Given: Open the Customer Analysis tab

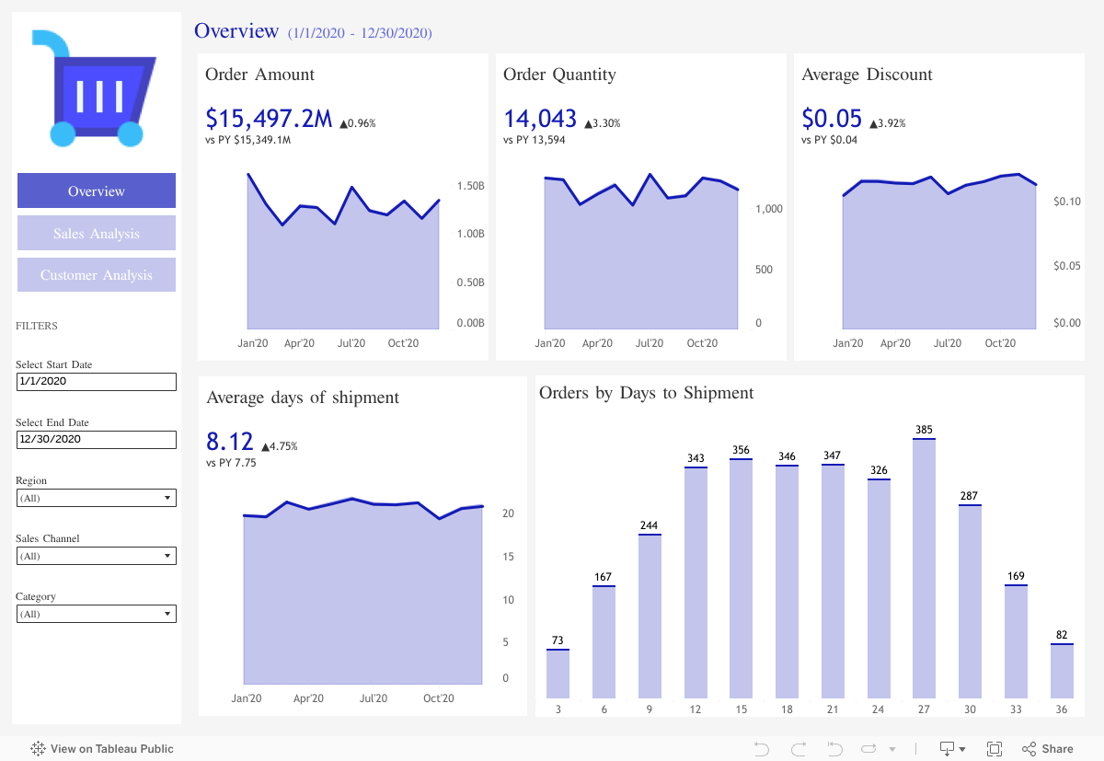Looking at the screenshot, I should click(x=96, y=275).
